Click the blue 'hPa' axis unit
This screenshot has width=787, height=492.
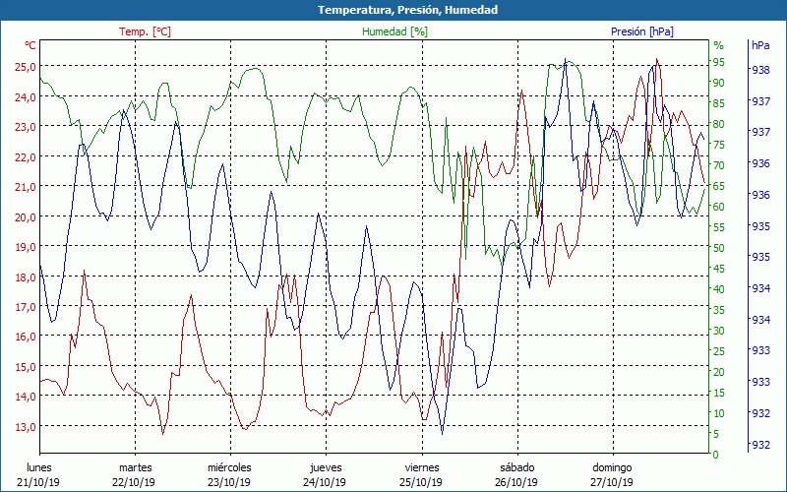click(x=760, y=45)
